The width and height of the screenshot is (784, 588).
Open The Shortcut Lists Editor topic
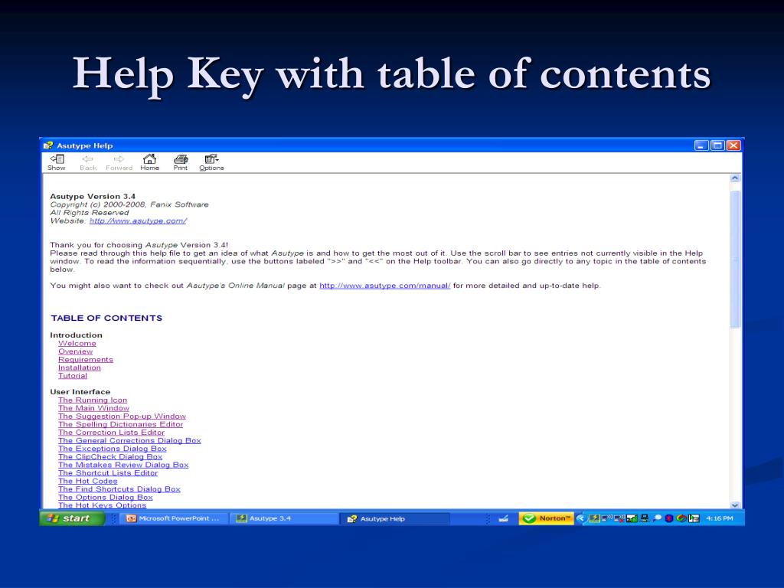pyautogui.click(x=107, y=472)
